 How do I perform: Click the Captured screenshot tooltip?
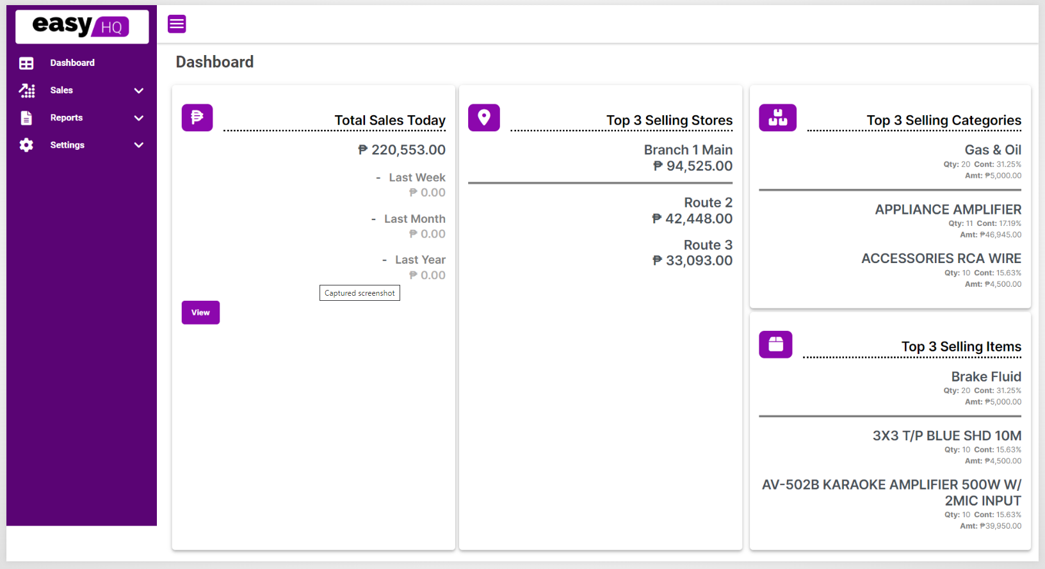point(360,293)
